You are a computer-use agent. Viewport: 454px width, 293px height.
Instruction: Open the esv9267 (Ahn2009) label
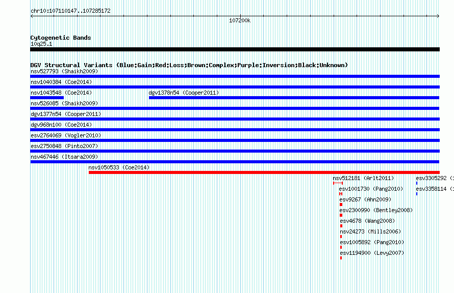pyautogui.click(x=365, y=199)
